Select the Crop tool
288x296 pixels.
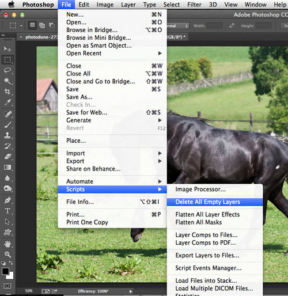click(x=7, y=92)
